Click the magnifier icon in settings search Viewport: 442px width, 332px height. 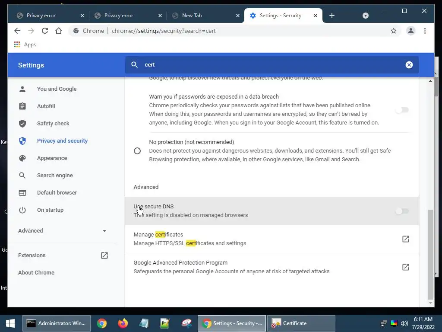[135, 65]
